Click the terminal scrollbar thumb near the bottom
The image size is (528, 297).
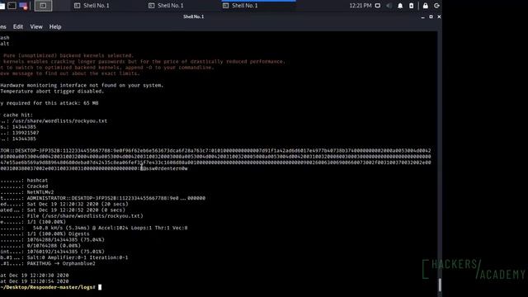pos(440,285)
